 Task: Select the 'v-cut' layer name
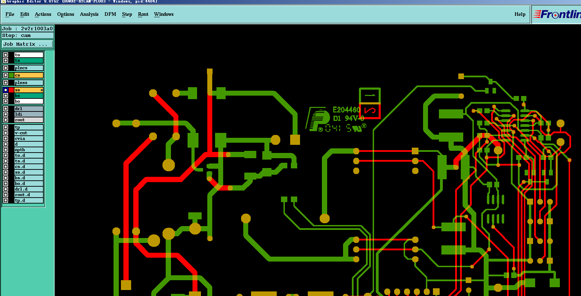point(29,133)
